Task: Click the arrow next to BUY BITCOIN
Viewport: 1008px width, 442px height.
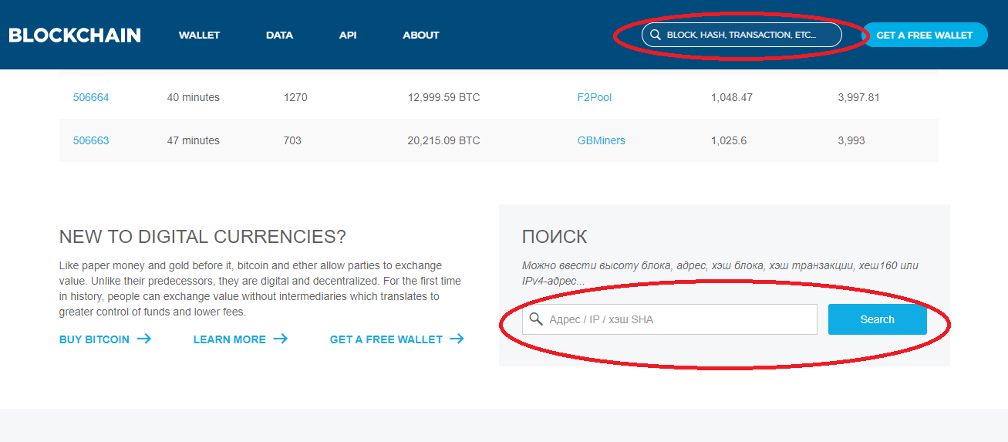Action: click(143, 339)
